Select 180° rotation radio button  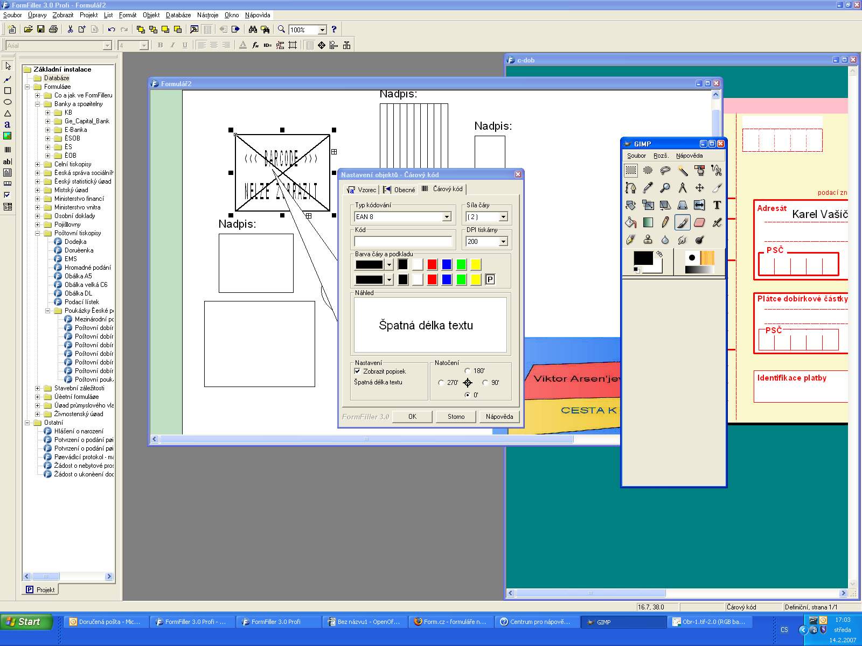(x=467, y=370)
